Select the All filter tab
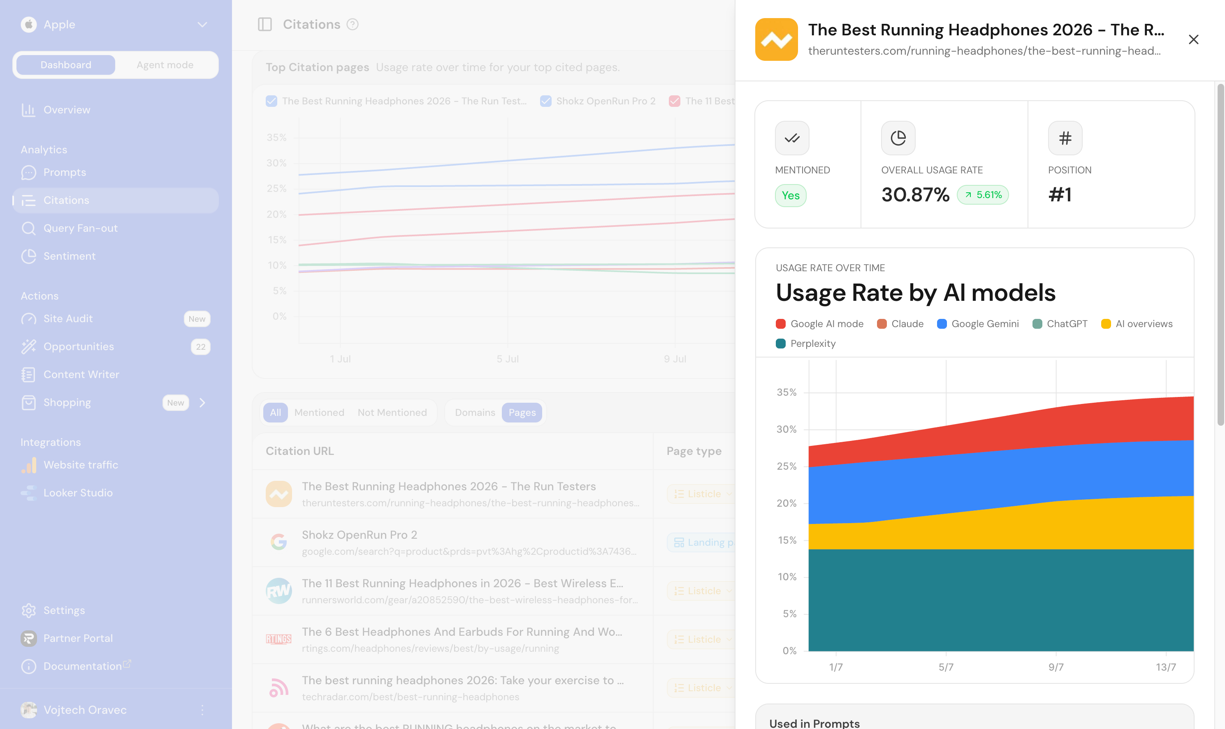Viewport: 1225px width, 729px height. tap(275, 413)
